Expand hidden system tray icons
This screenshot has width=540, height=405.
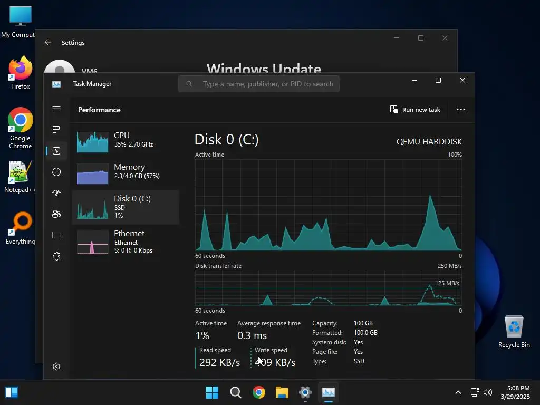(x=458, y=392)
